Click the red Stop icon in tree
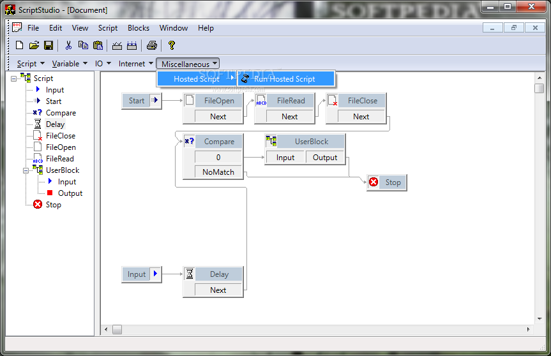The width and height of the screenshot is (551, 356). point(38,204)
